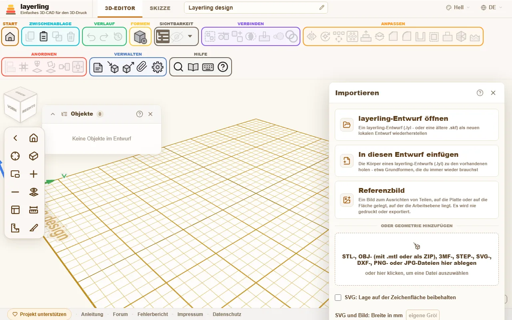Toggle the object list button under Sichtbarkeit
The image size is (512, 320).
(x=163, y=36)
